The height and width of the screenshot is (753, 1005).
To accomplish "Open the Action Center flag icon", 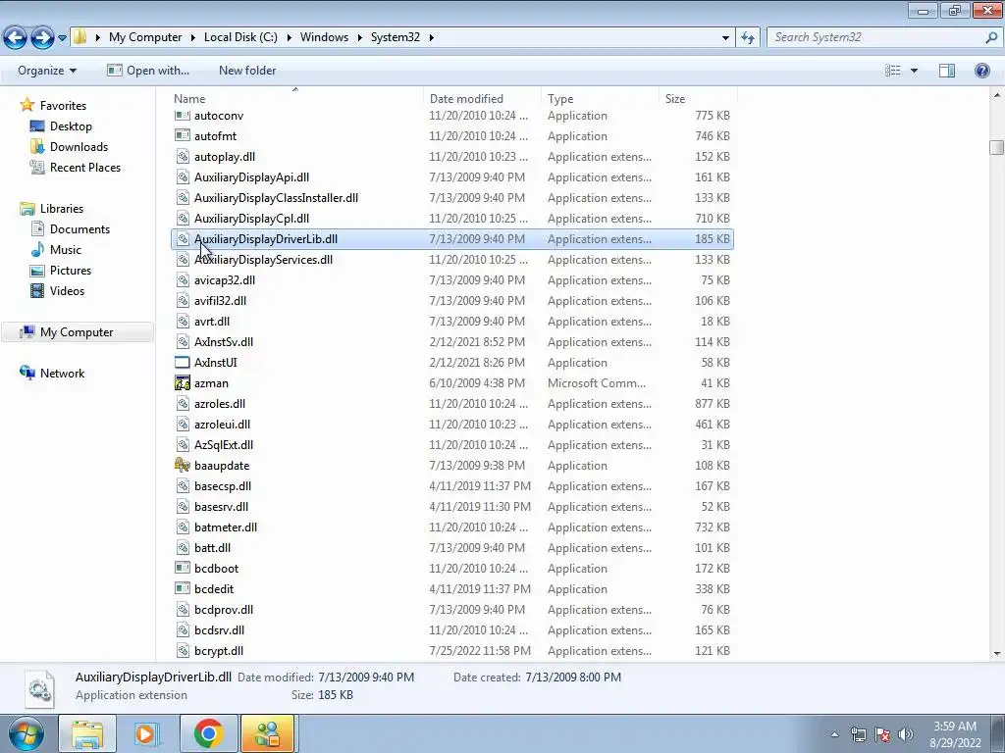I will point(882,734).
